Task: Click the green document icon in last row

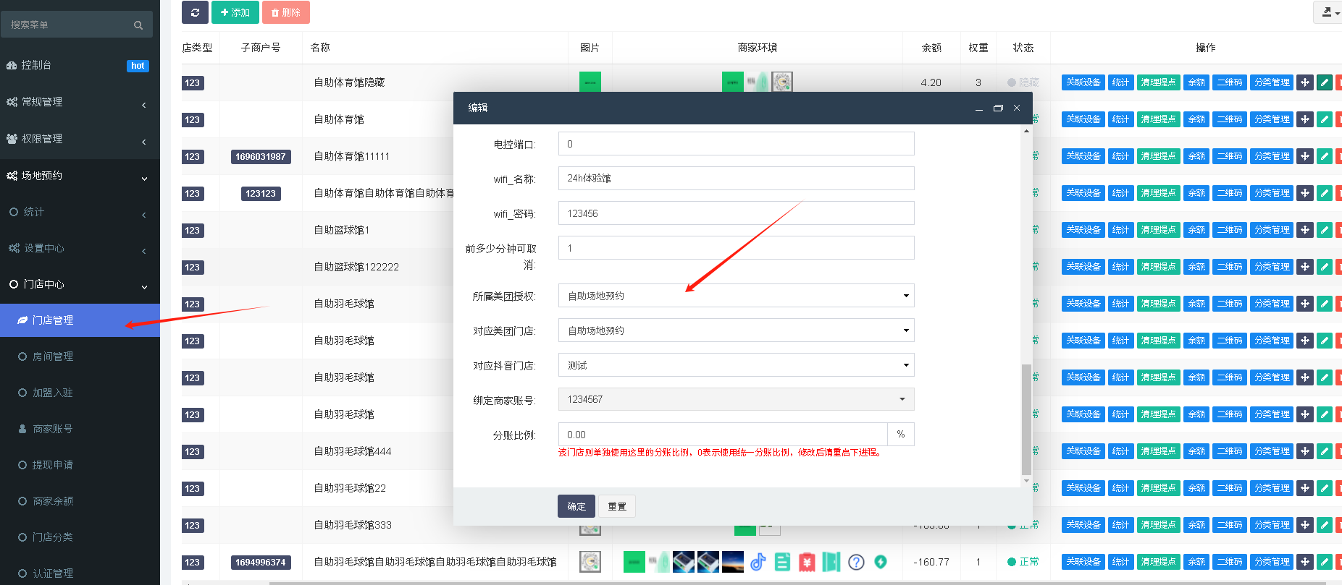Action: (x=782, y=562)
